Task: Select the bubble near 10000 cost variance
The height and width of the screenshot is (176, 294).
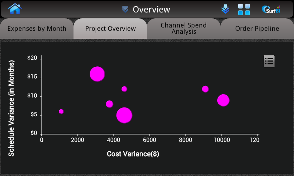Action: 223,100
